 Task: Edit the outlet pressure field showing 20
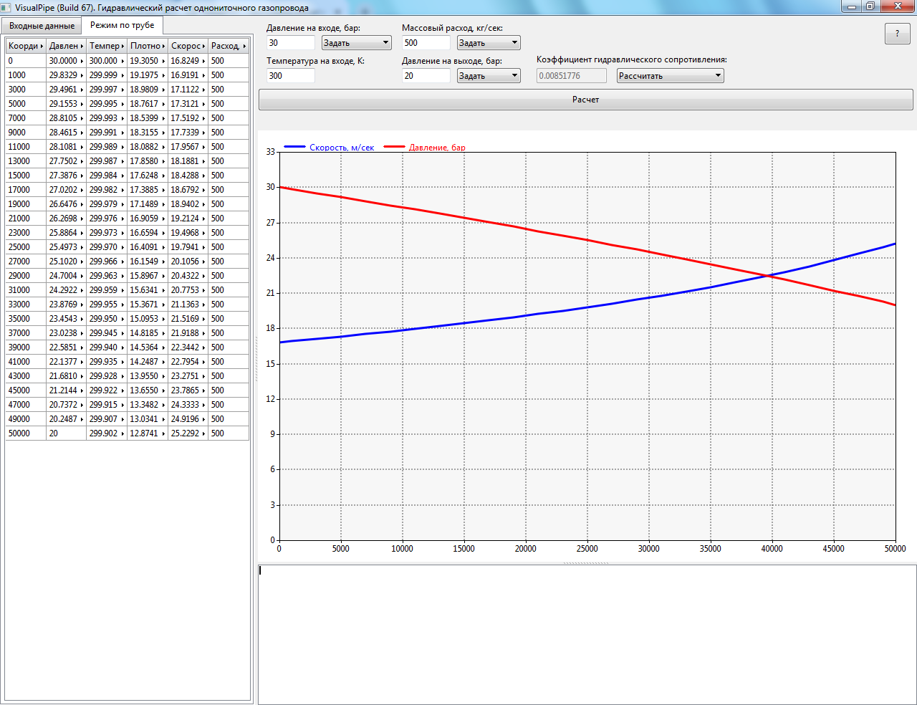point(426,76)
